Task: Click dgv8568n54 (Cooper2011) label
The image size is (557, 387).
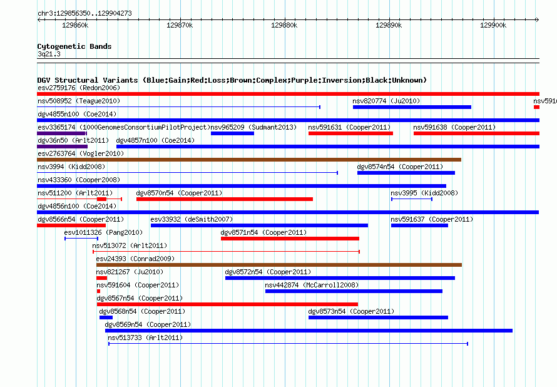Action: pyautogui.click(x=142, y=311)
